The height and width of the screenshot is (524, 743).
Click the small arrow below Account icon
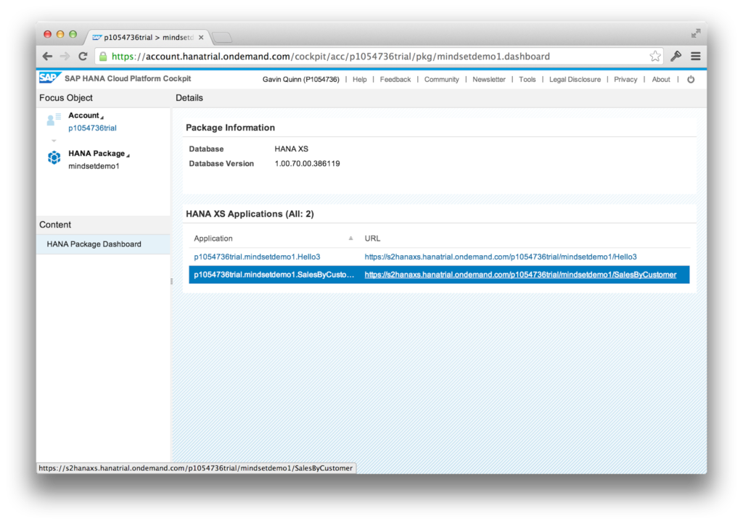54,141
